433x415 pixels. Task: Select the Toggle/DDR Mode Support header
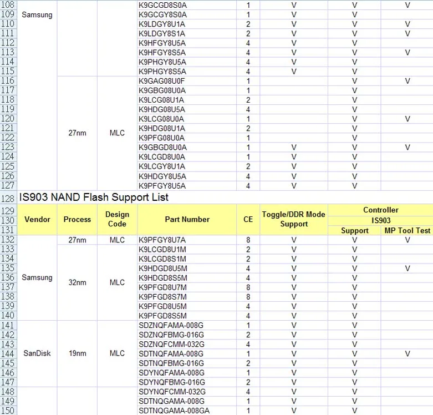pyautogui.click(x=293, y=219)
